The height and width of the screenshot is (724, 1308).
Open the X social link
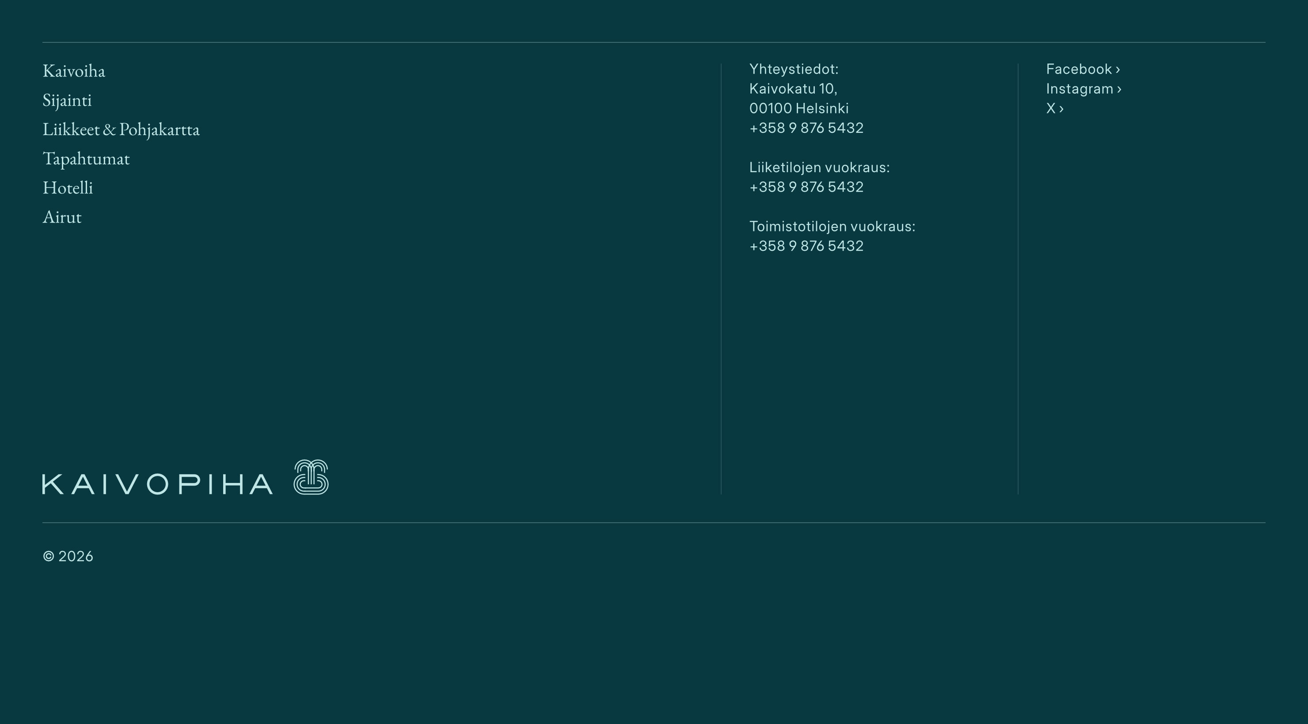click(x=1050, y=108)
